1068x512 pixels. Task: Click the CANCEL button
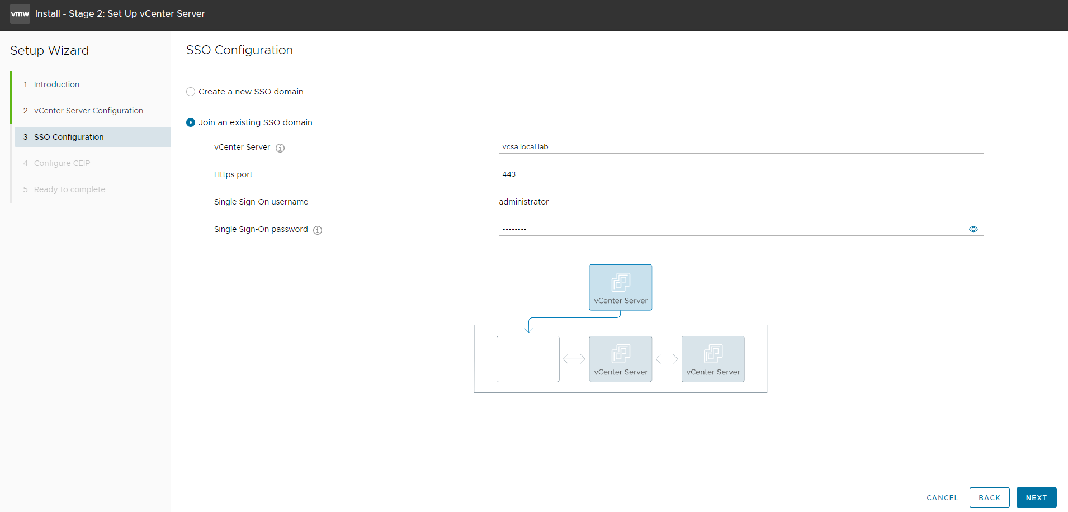point(943,497)
